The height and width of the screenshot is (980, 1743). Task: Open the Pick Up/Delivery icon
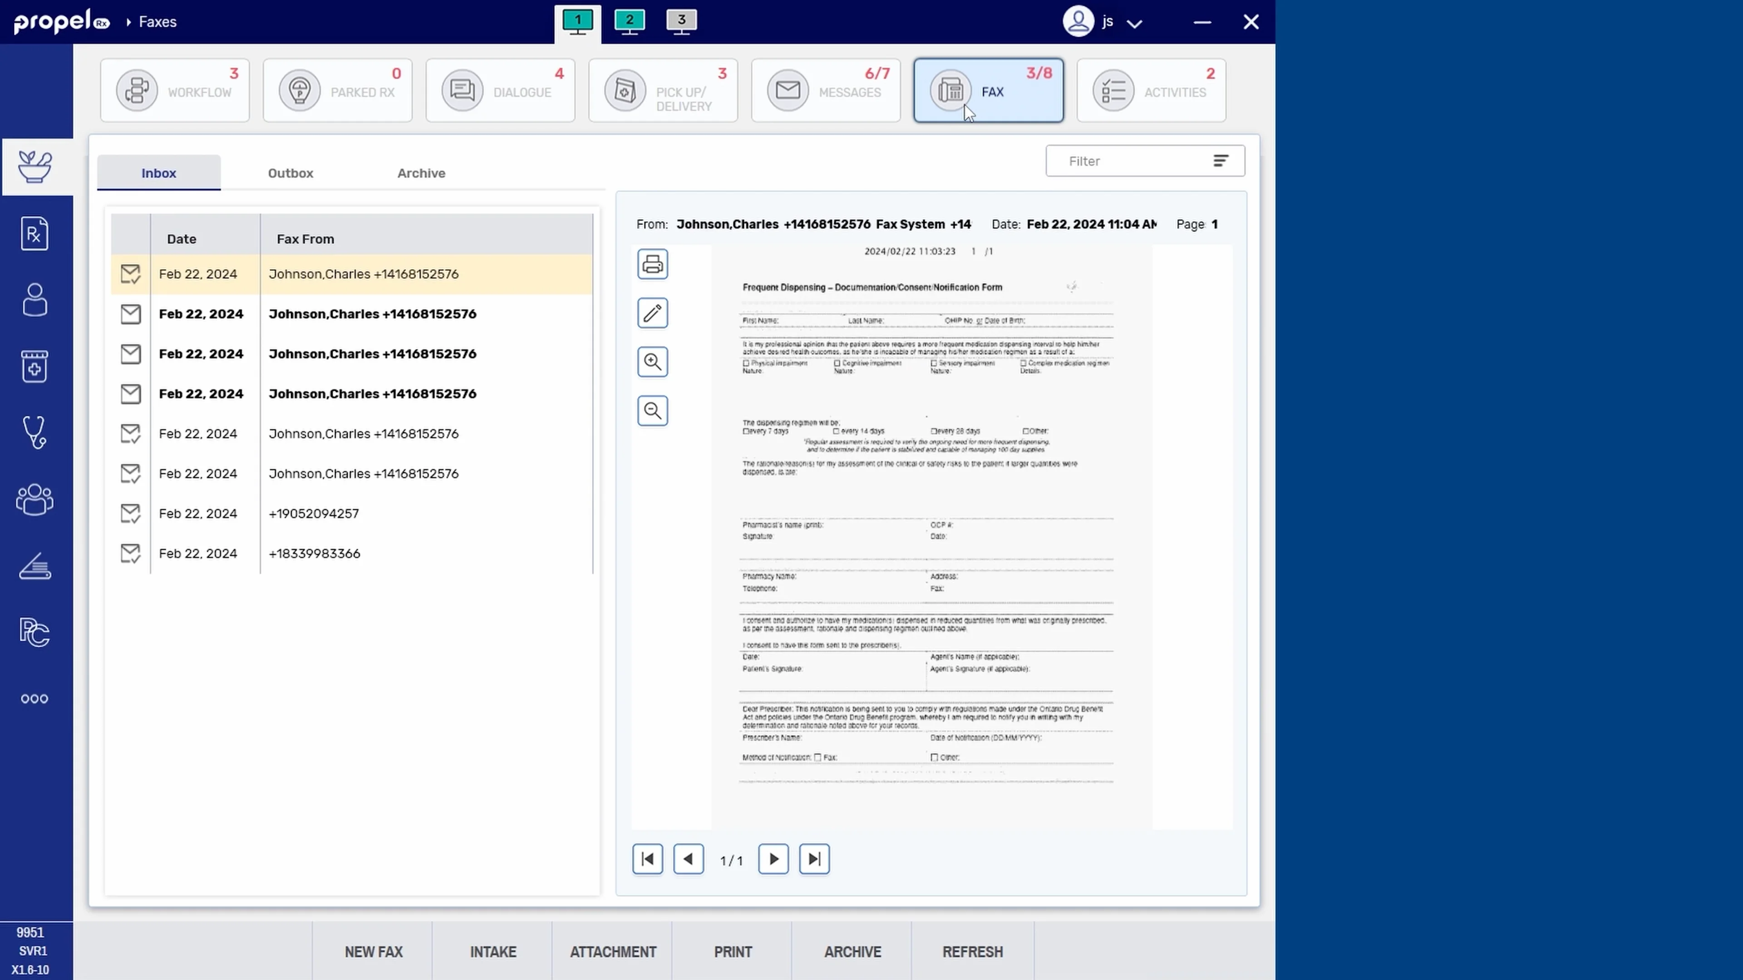pyautogui.click(x=625, y=90)
